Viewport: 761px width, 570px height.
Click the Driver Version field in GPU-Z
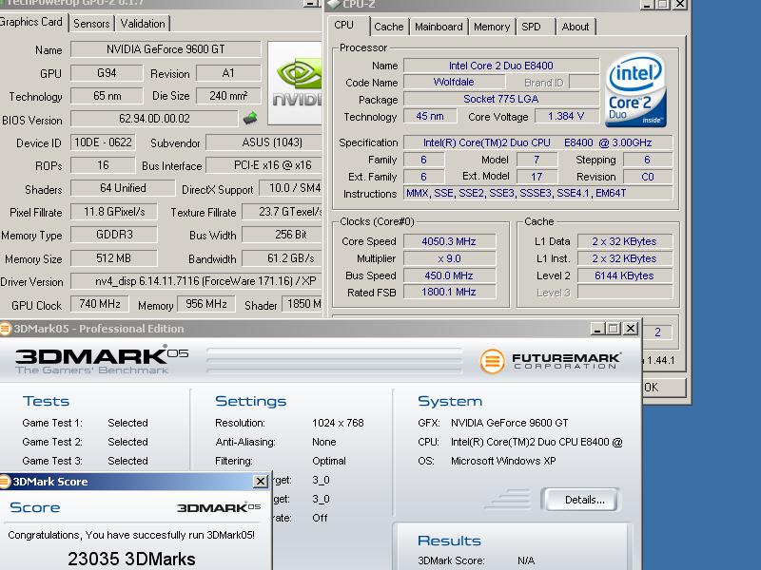[x=196, y=281]
